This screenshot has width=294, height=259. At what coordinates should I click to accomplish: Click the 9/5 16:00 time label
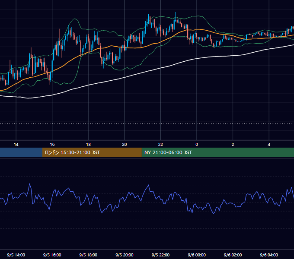point(52,255)
